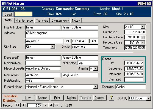This screenshot has height=109, width=153.
Task: Click Next of Kin last name Aitchison
Action: coord(43,75)
